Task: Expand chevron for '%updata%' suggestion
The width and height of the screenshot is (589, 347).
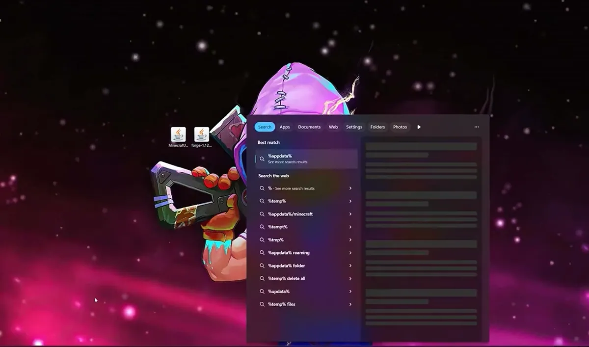Action: (x=350, y=292)
